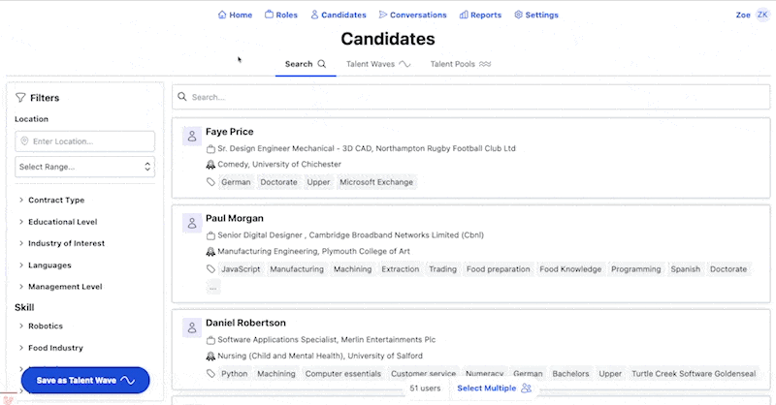Expand the Robotics skill filter
The width and height of the screenshot is (776, 405).
(x=45, y=327)
